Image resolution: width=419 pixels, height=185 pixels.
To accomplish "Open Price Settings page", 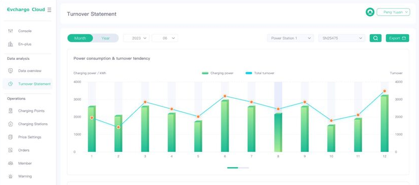I will (30, 137).
